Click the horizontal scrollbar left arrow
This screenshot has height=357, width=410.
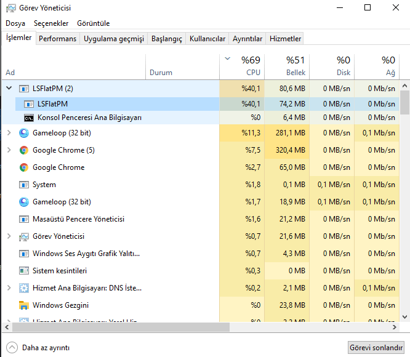point(7,327)
